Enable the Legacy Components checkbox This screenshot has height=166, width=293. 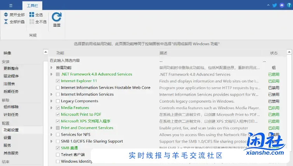pos(58,101)
